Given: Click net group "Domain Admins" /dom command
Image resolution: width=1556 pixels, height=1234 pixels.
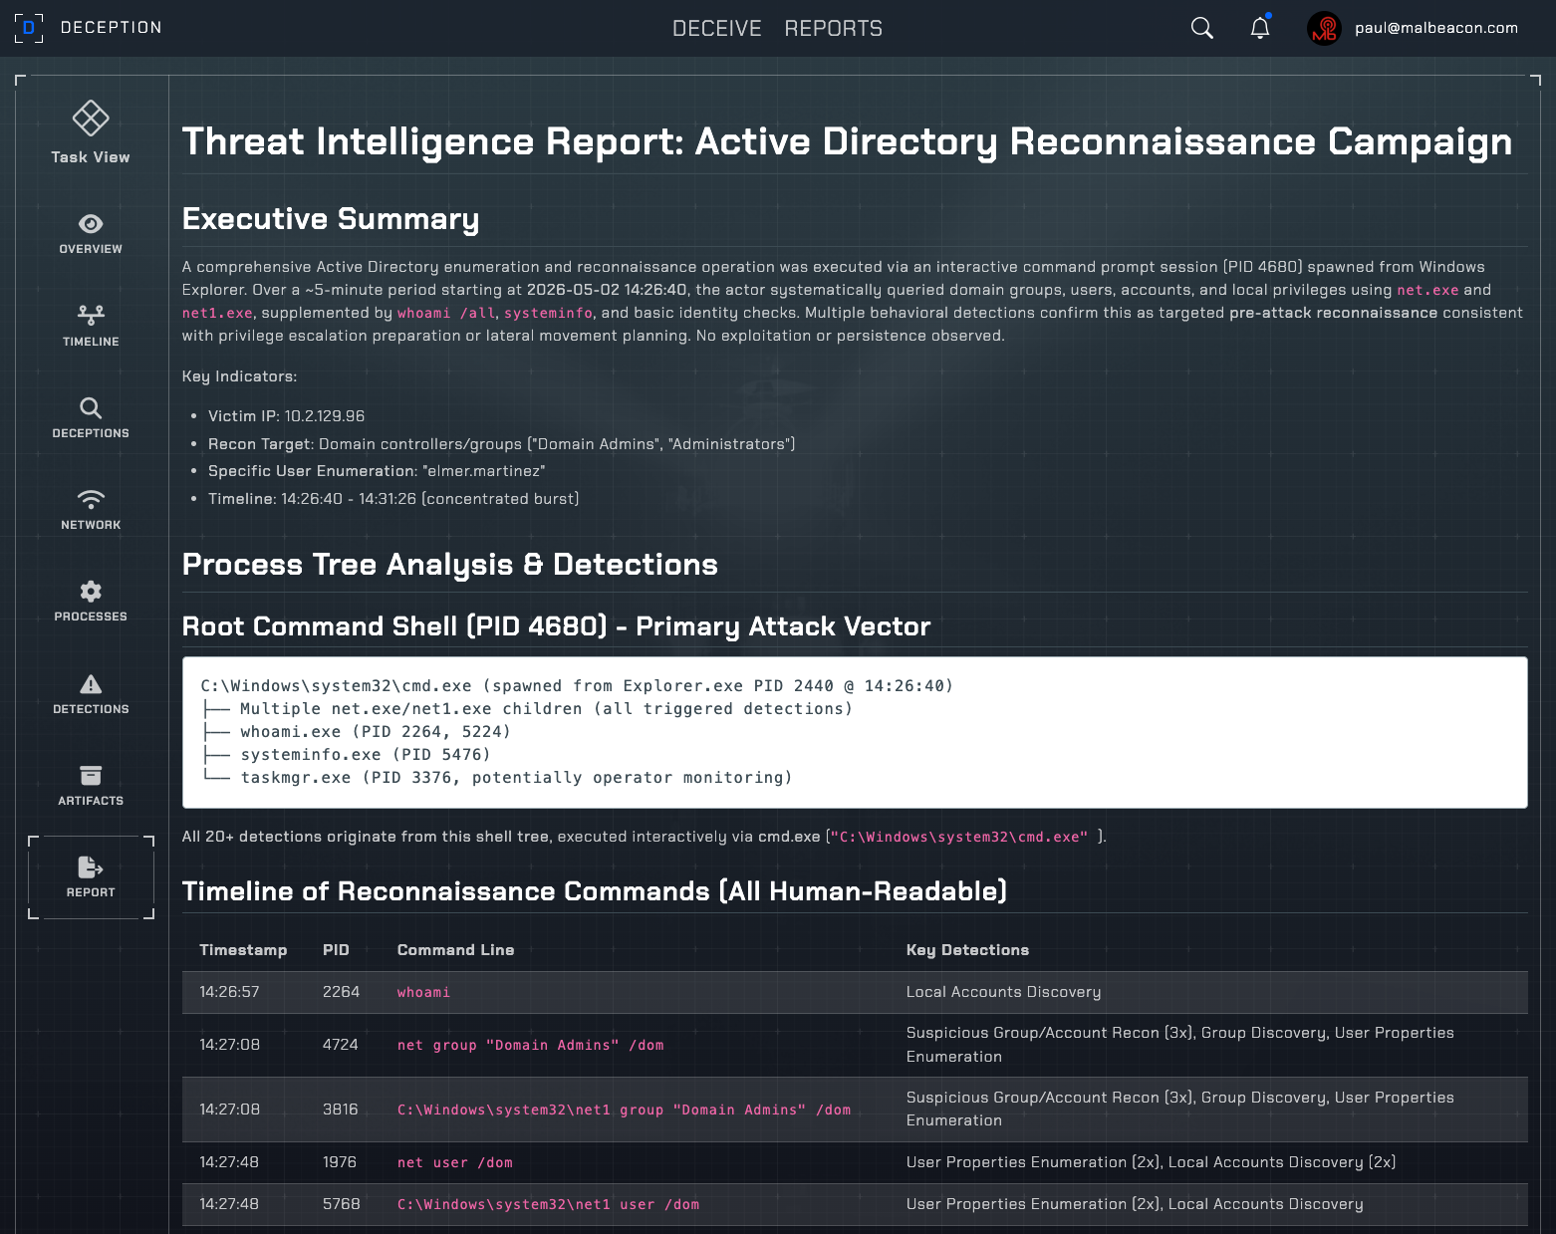Looking at the screenshot, I should [531, 1045].
